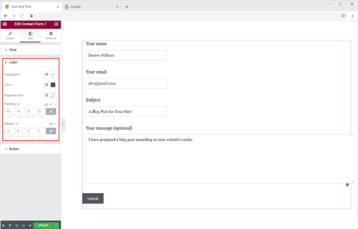358x229 pixels.
Task: Open save options arrow beside Update
Action: tap(56, 226)
